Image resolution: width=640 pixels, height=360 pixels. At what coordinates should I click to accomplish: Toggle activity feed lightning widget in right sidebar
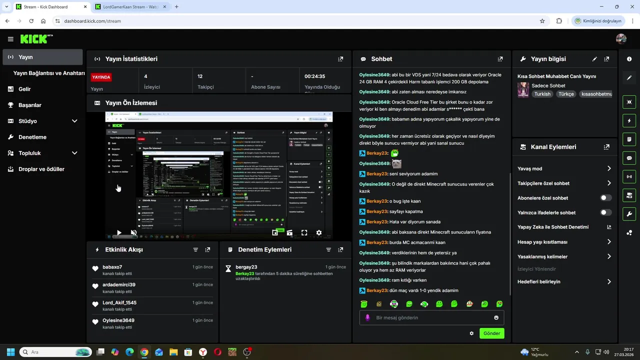coord(629,120)
